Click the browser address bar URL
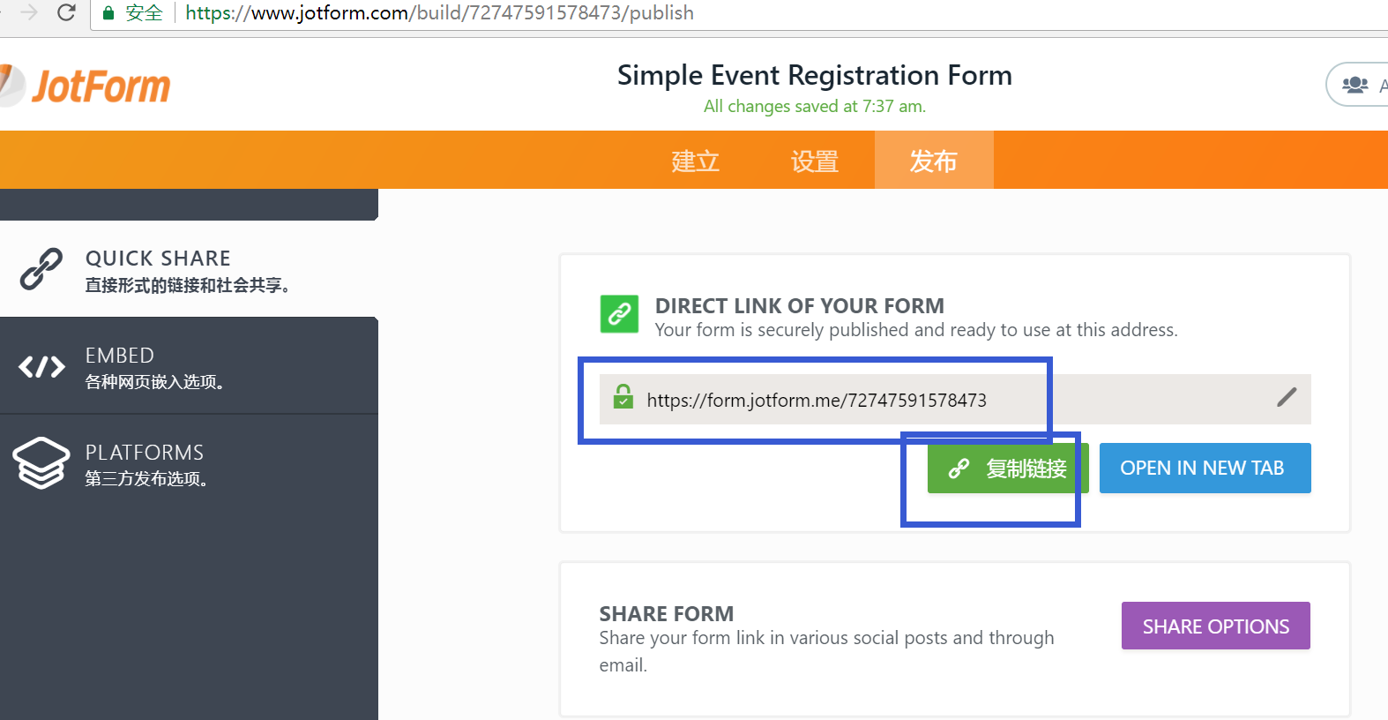 coord(439,13)
